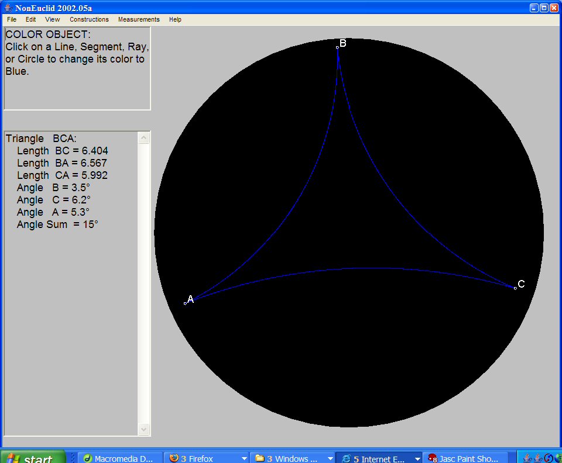Click the 'COLOR OBJECT:' instruction heading
Viewport: 562px width, 463px height.
pos(48,34)
